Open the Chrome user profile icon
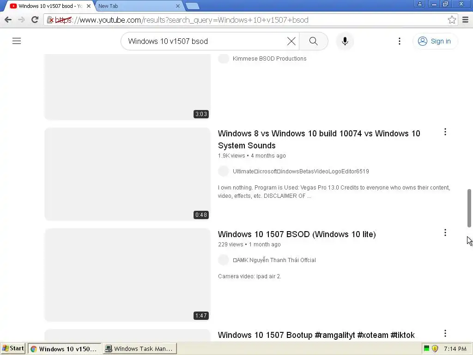Viewport: 473px width, 355px height. click(x=419, y=4)
